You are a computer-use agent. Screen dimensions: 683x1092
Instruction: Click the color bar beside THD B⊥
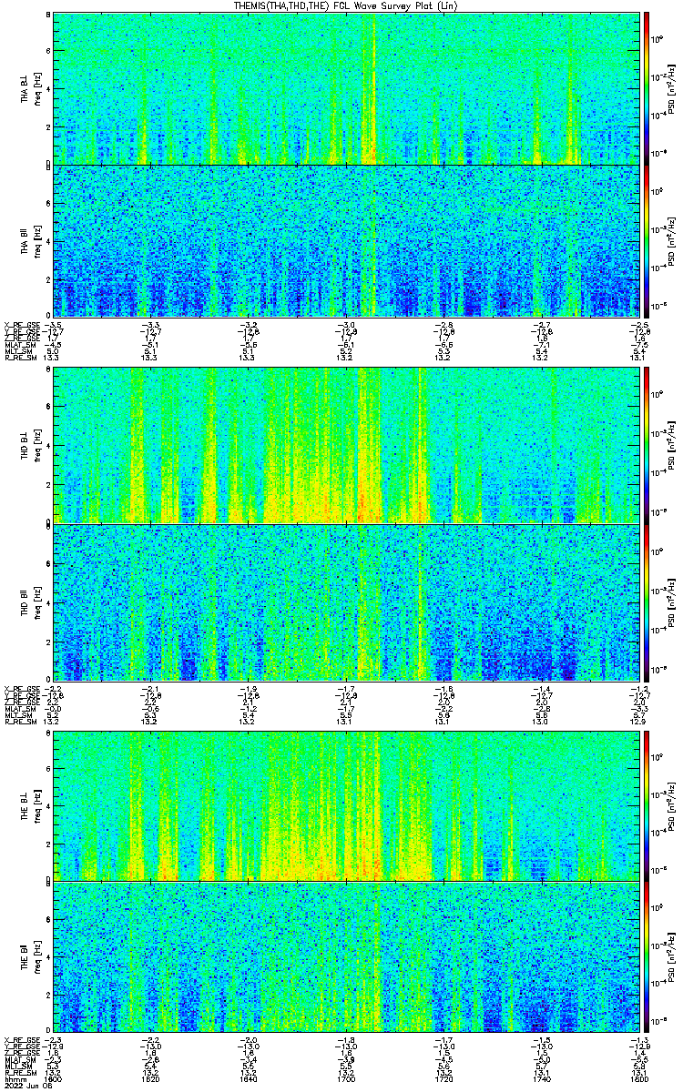click(x=647, y=445)
